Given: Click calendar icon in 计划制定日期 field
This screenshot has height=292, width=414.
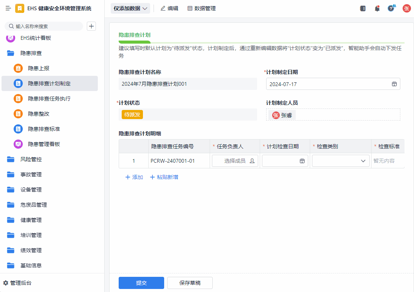Looking at the screenshot, I should point(394,84).
